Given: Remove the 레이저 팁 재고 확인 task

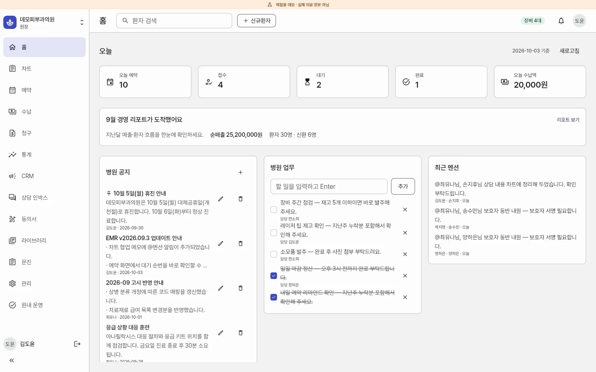Looking at the screenshot, I should (x=405, y=233).
